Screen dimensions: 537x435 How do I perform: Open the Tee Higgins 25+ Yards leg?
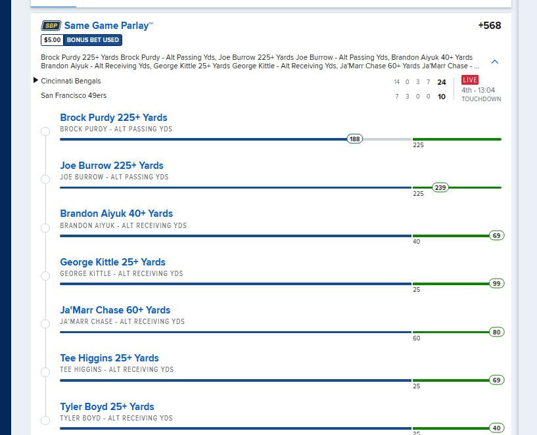(109, 358)
